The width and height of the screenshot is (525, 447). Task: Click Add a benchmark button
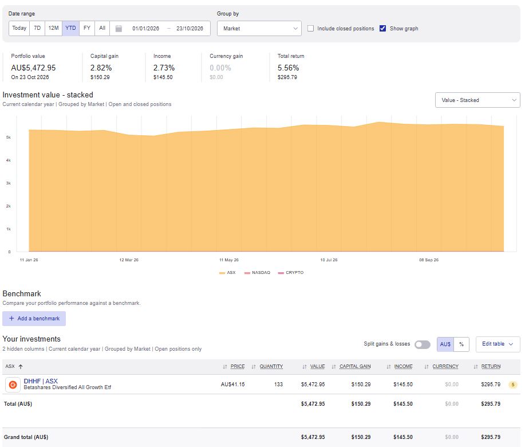click(x=34, y=319)
